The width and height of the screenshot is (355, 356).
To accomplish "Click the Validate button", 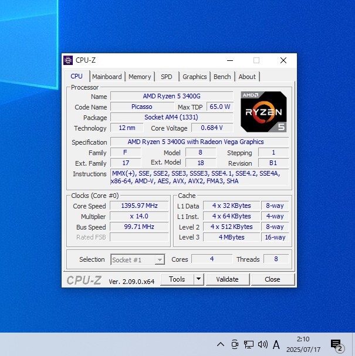I will [228, 279].
